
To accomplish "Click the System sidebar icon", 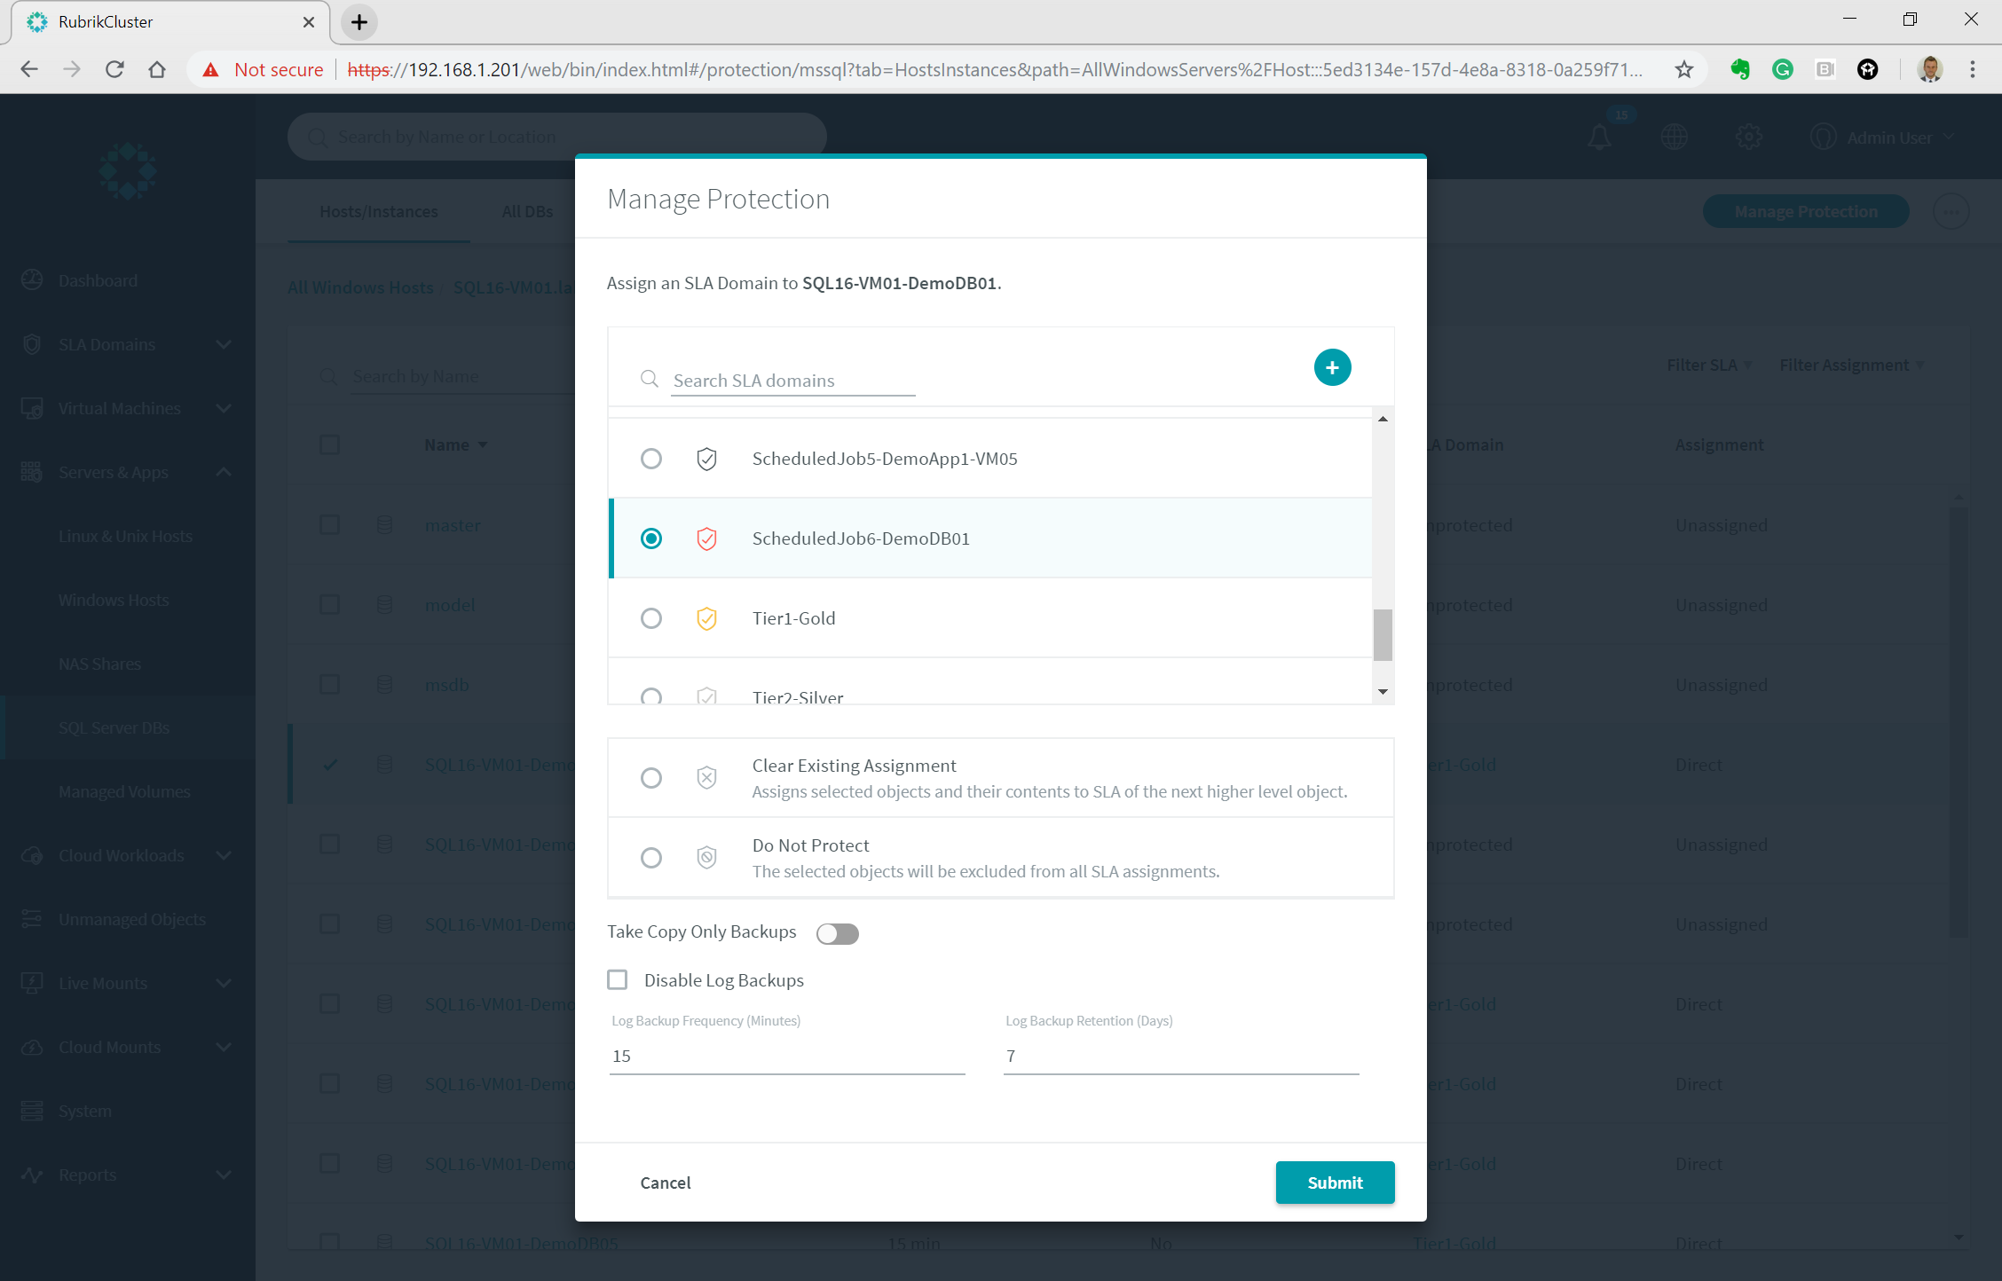I will click(33, 1111).
